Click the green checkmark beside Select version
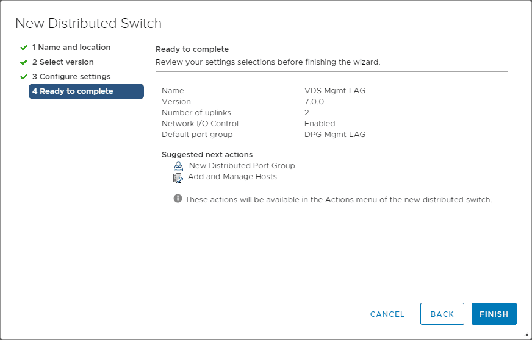Image resolution: width=532 pixels, height=340 pixels. pos(24,62)
